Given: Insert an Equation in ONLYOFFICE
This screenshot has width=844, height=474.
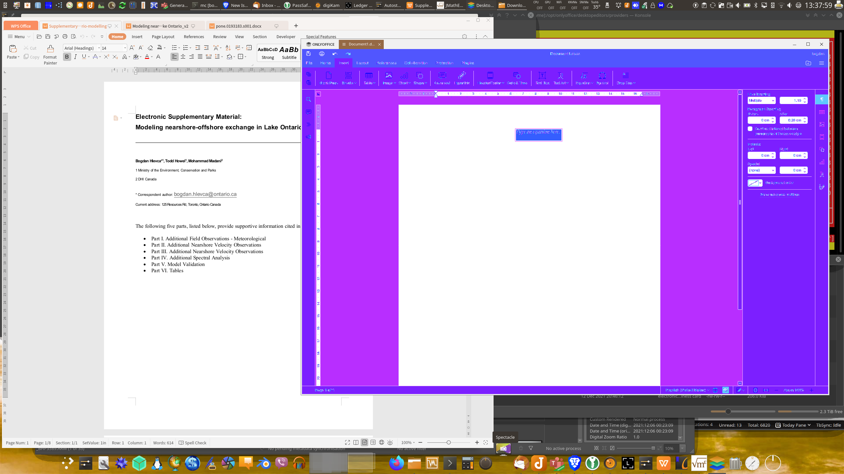Looking at the screenshot, I should click(583, 78).
